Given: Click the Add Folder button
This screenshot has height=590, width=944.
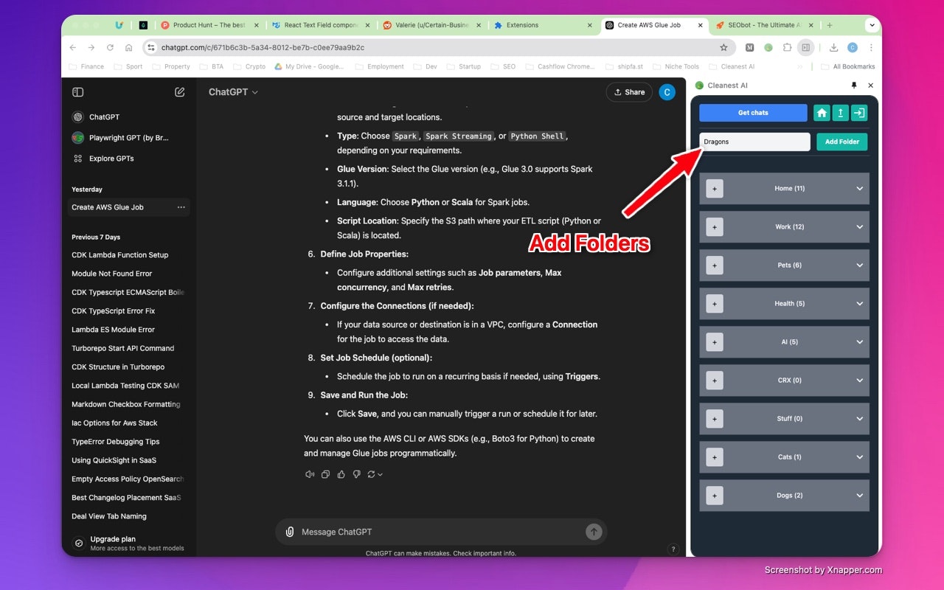Looking at the screenshot, I should (842, 142).
